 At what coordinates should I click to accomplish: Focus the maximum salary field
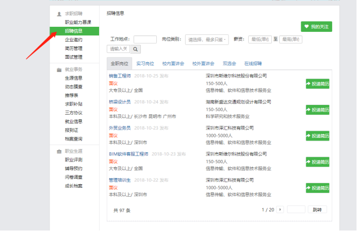pos(291,39)
